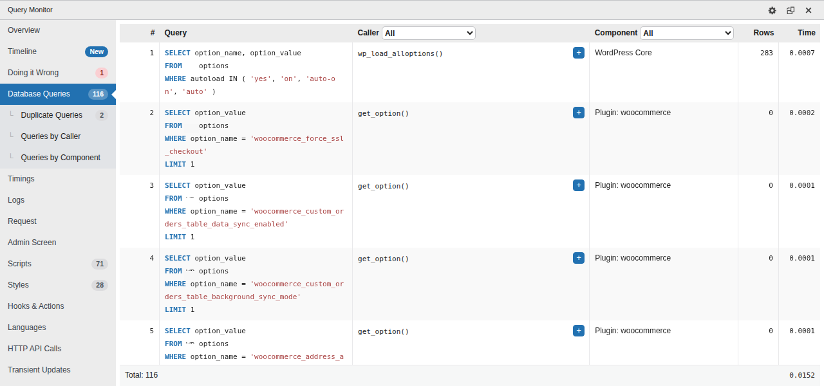Open the Logs panel

pos(58,200)
